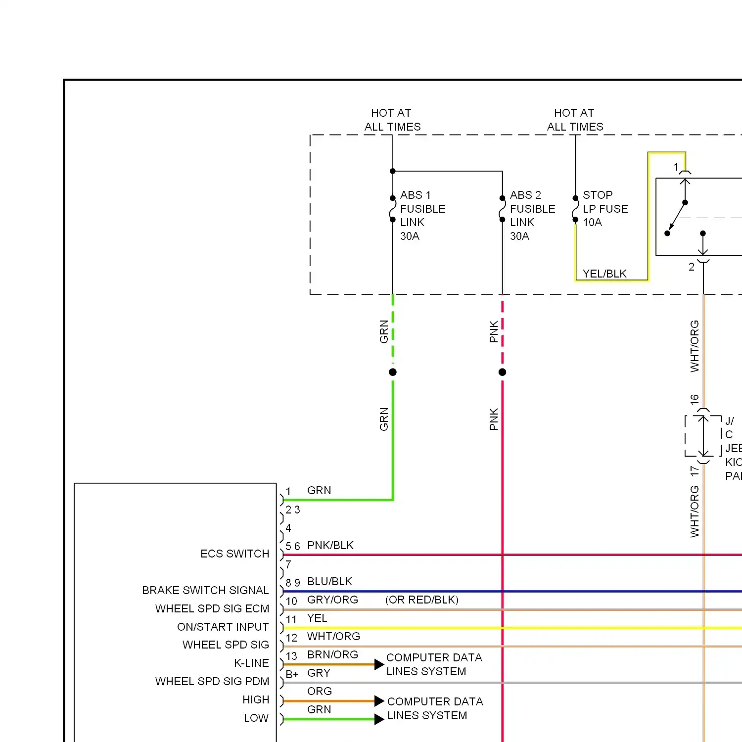Click WHT/ORG wire label at pin 12
This screenshot has width=742, height=742.
333,636
